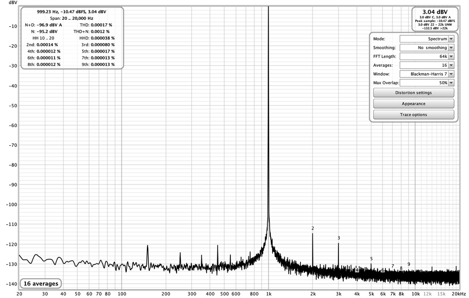The height and width of the screenshot is (298, 469).
Task: Expand the FFT Length dropdown showing 64k
Action: (427, 56)
